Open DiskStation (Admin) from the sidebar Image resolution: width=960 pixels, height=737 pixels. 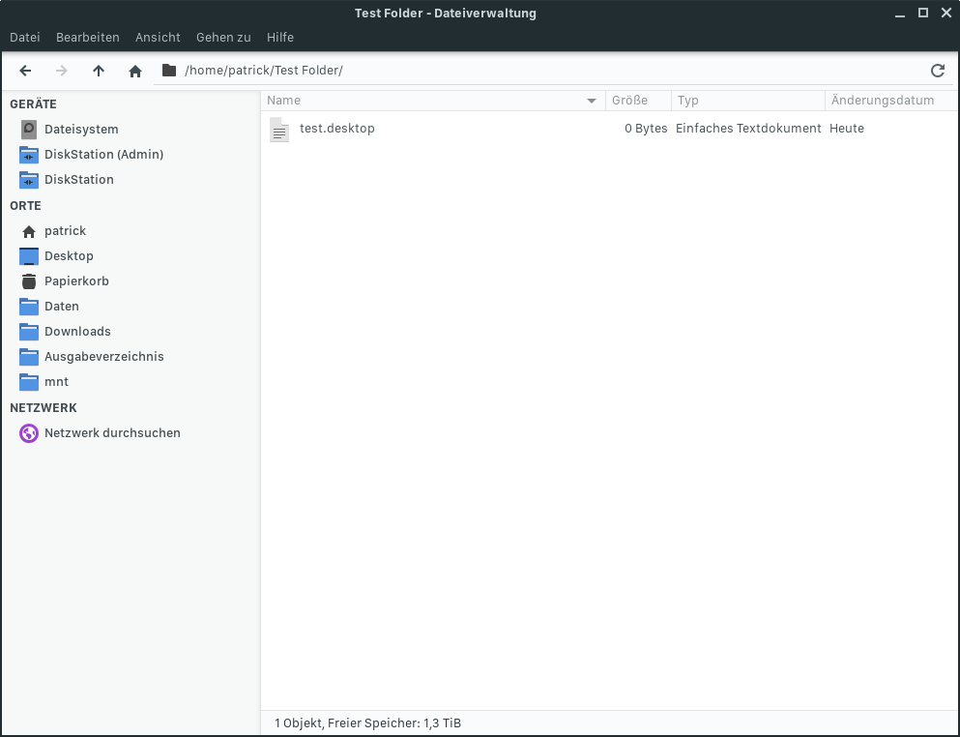click(103, 154)
